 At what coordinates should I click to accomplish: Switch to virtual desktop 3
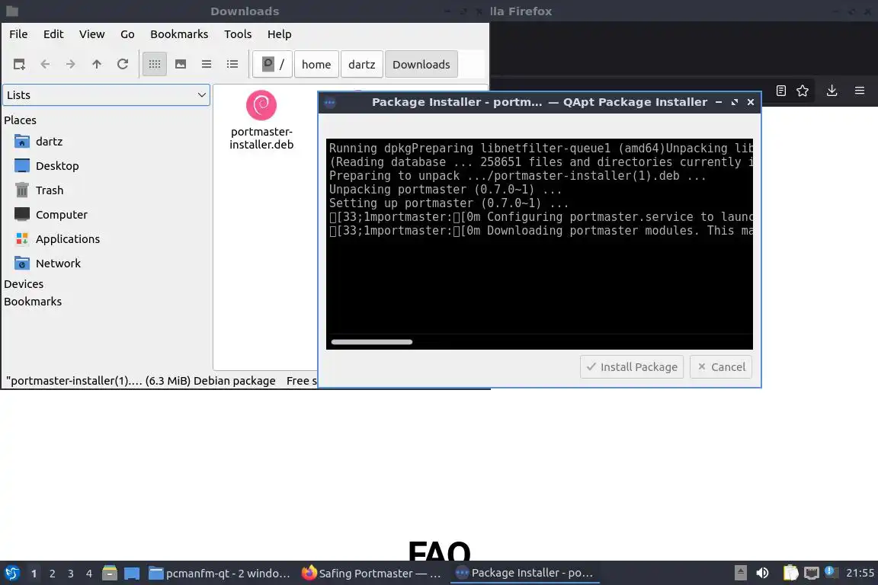pos(71,574)
